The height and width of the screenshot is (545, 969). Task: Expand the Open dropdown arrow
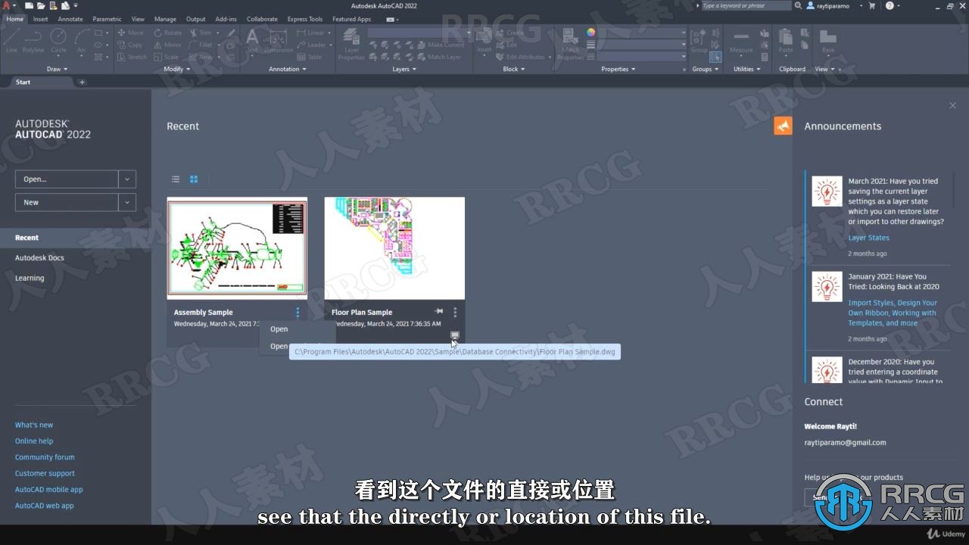[x=127, y=179]
